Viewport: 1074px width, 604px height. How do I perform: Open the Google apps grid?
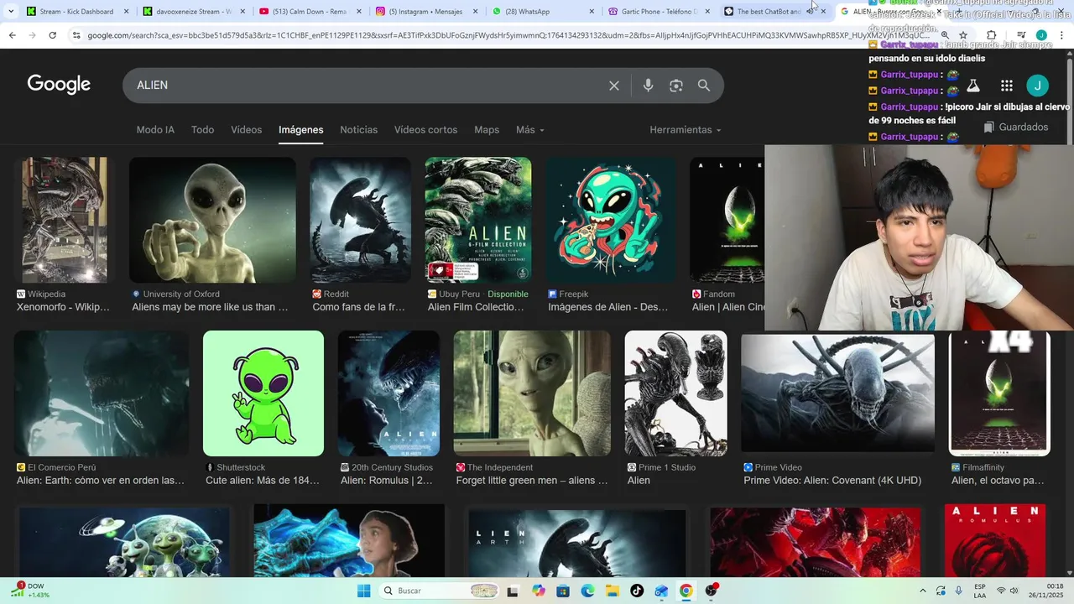(x=1007, y=86)
